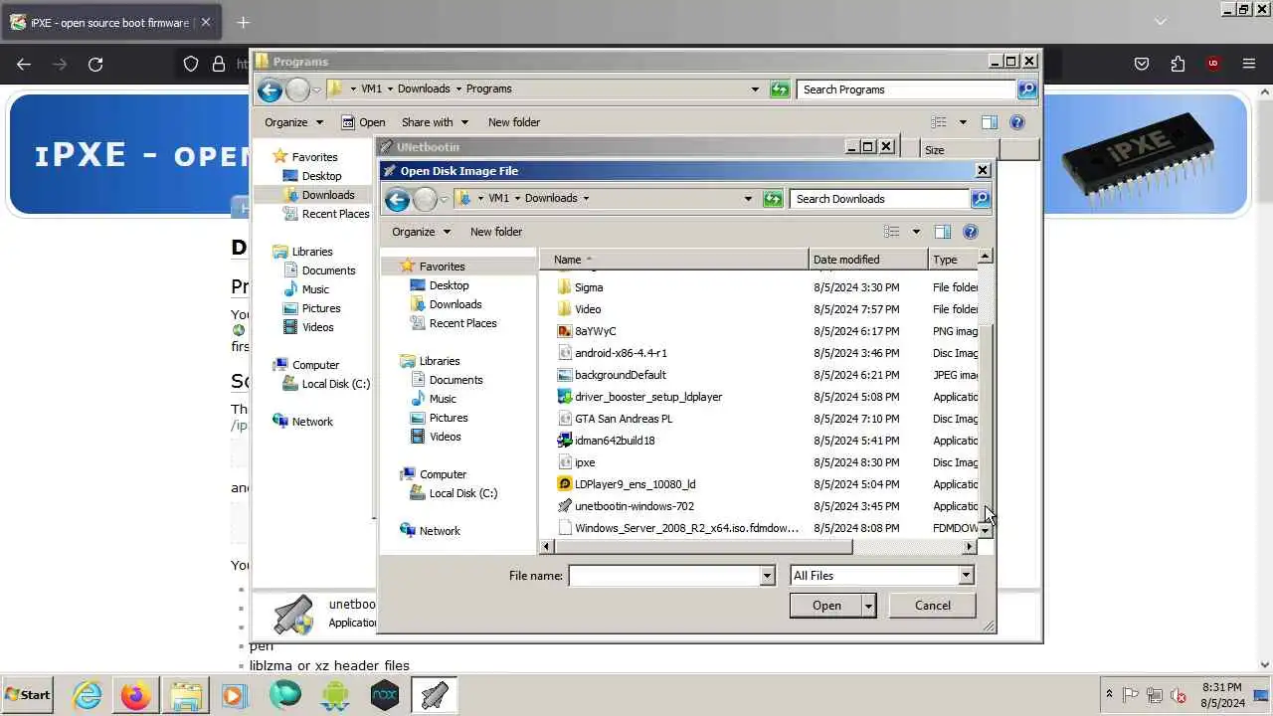Sort files by the Type column header
The width and height of the screenshot is (1273, 716).
[x=953, y=260]
